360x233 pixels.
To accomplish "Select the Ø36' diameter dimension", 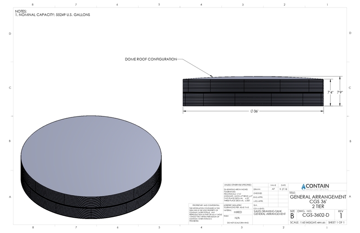I will (254, 111).
